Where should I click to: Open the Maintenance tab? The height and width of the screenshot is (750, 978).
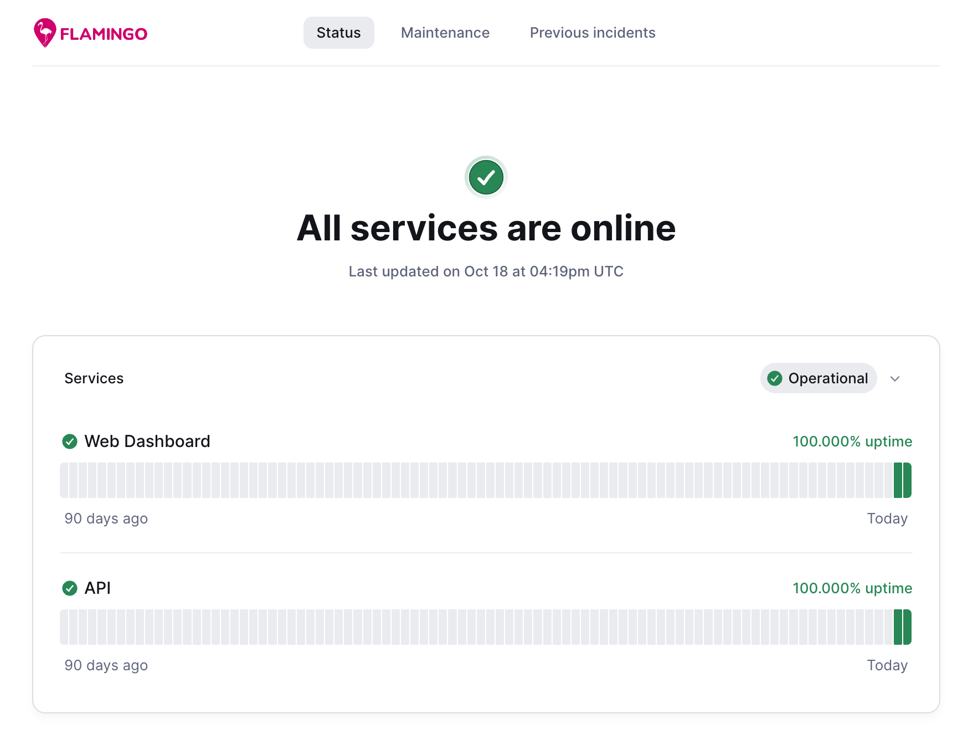click(445, 33)
